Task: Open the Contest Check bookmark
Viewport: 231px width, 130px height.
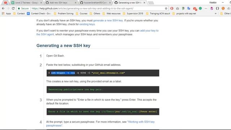Action: 39,14
